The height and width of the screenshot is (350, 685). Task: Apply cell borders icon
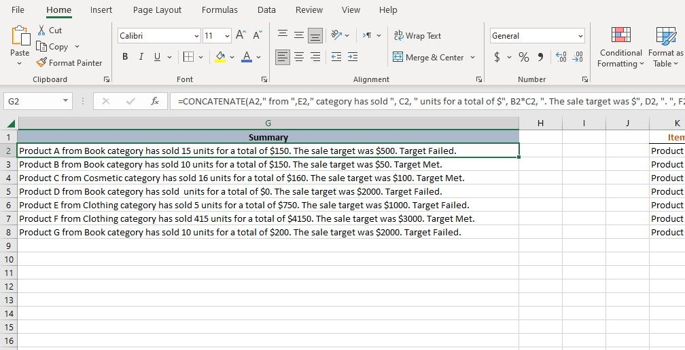point(188,57)
